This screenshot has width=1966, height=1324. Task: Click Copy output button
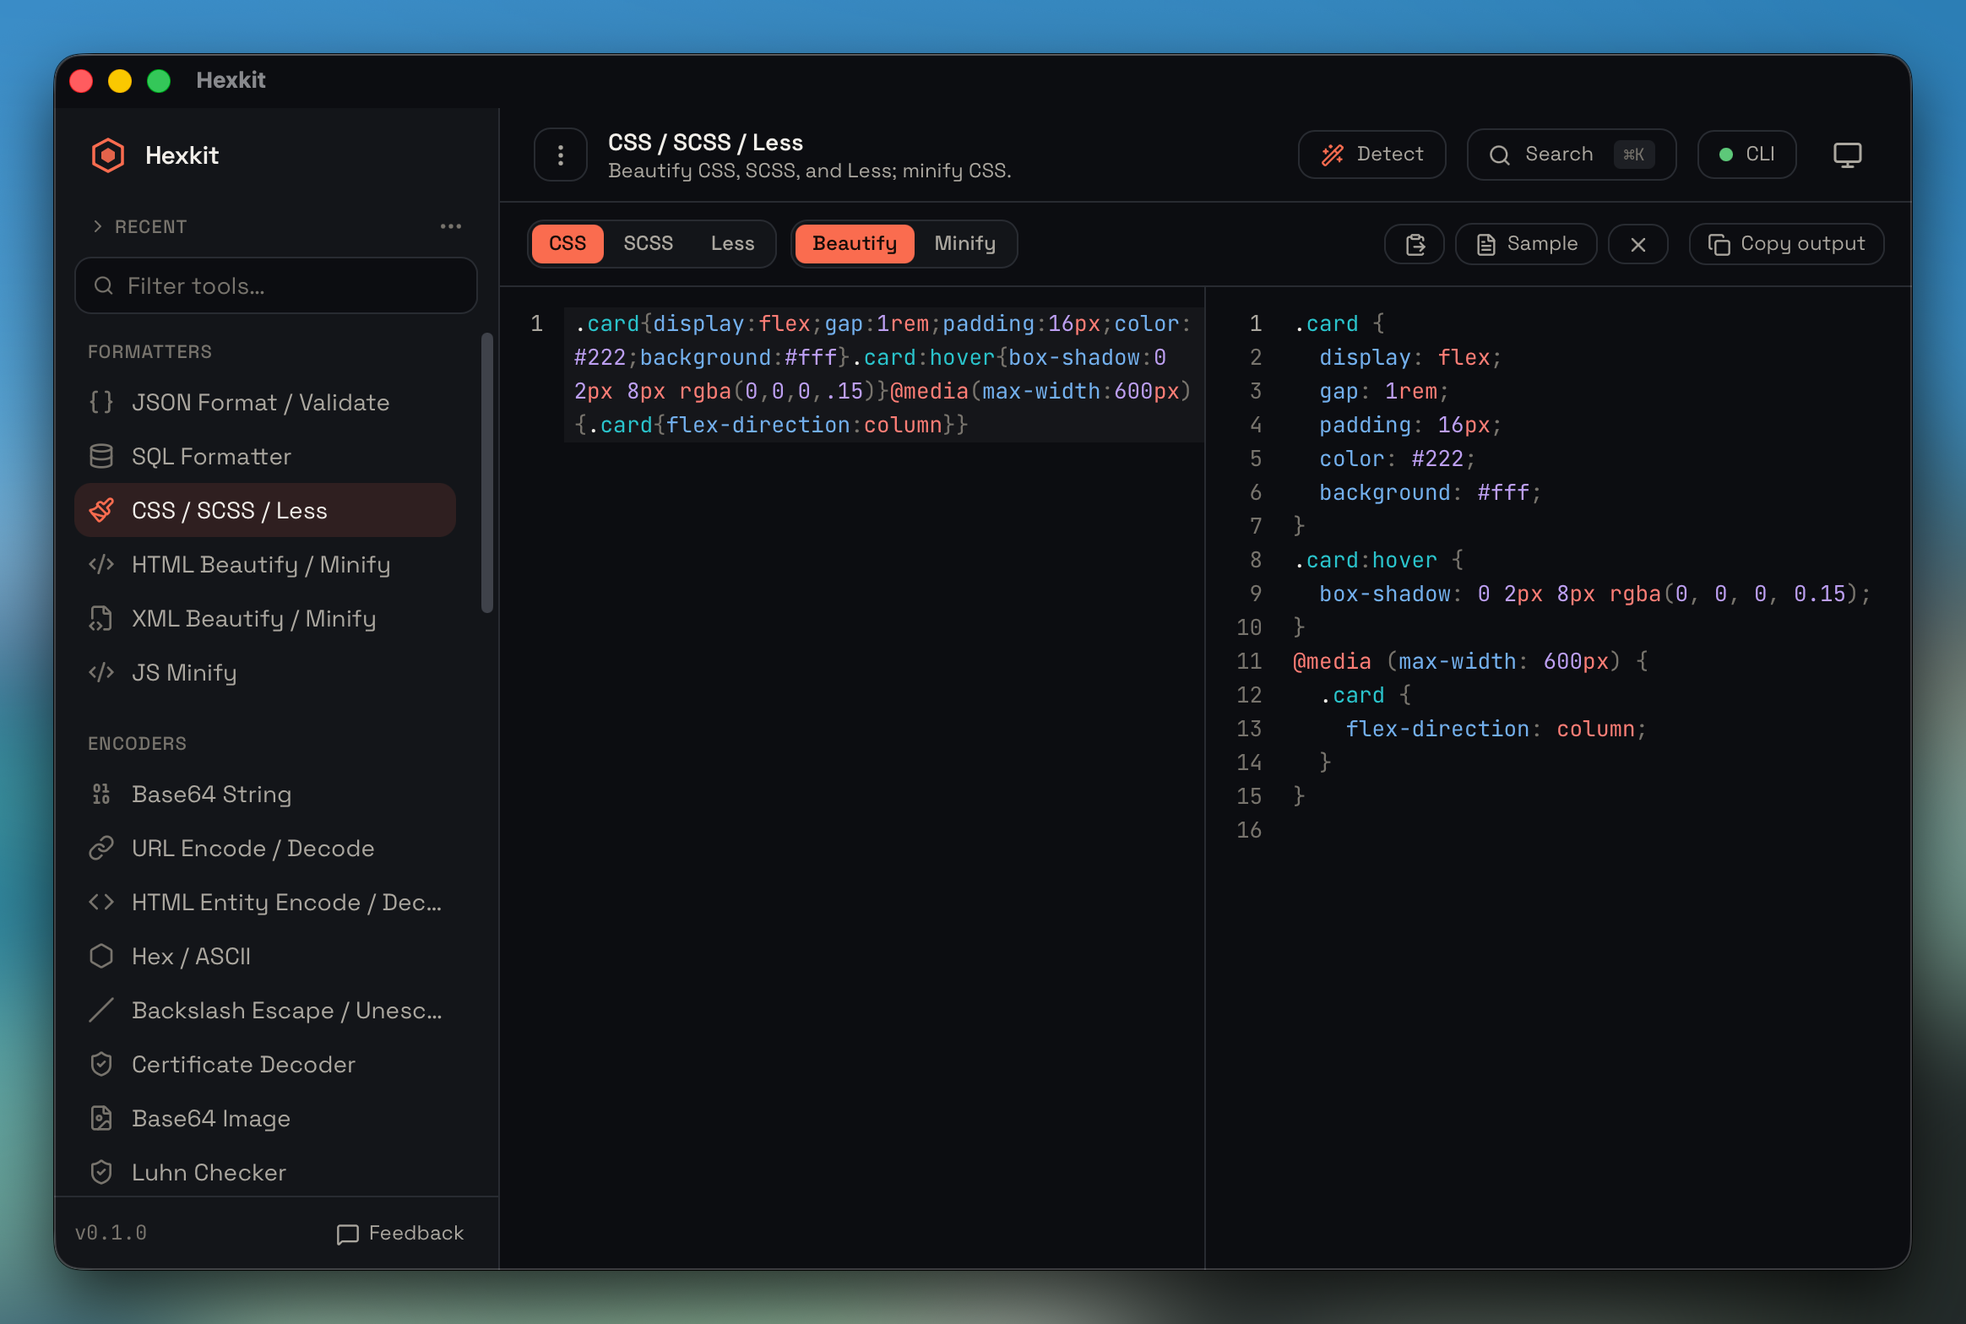point(1786,244)
